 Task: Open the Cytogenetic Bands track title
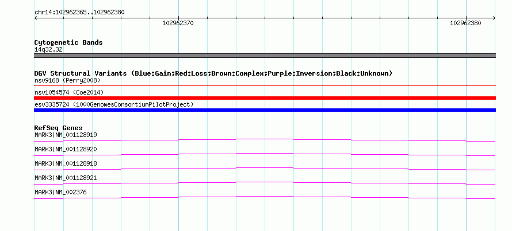[x=68, y=42]
